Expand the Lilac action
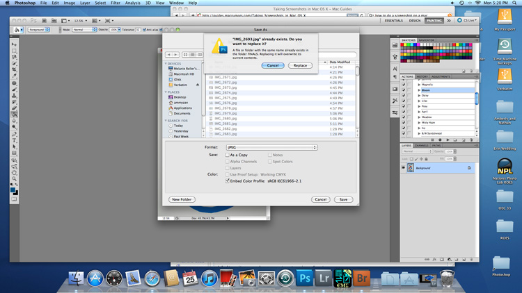This screenshot has width=522, height=293. coord(419,101)
